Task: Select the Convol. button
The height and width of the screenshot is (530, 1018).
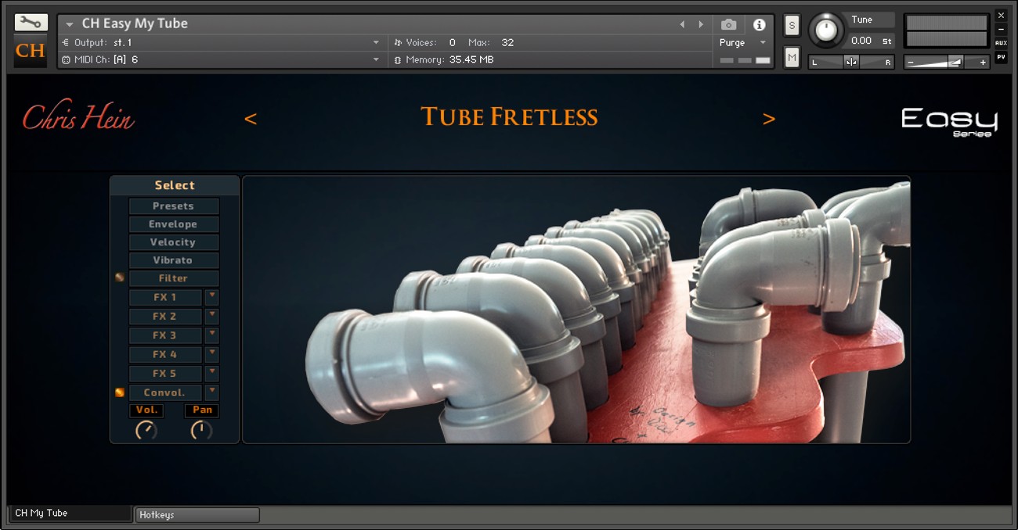Action: (x=165, y=392)
